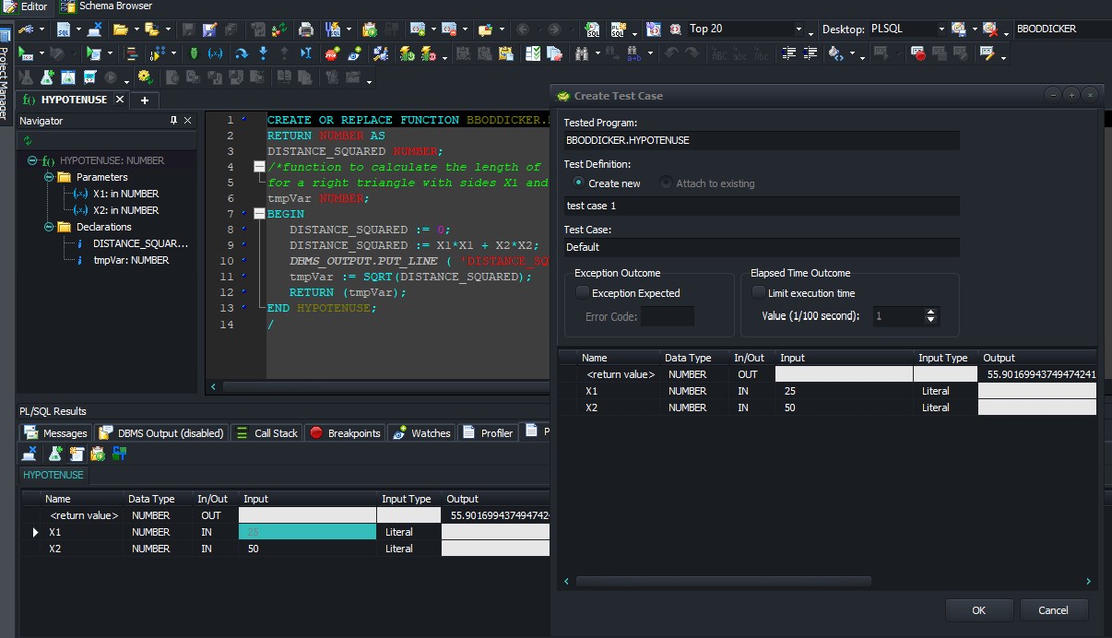The image size is (1112, 638).
Task: Select the step-into arrow debug icon
Action: (x=263, y=53)
